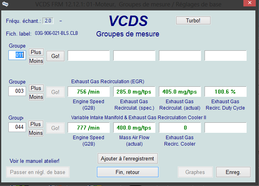Click the group number field showing 011
The height and width of the screenshot is (186, 259).
(17, 55)
